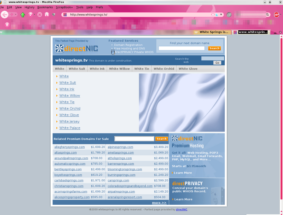The image size is (283, 215).
Task: Open the Prefs menu
Action: point(99,7)
